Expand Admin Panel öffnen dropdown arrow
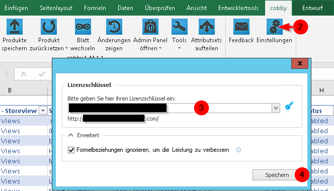 tap(160, 48)
